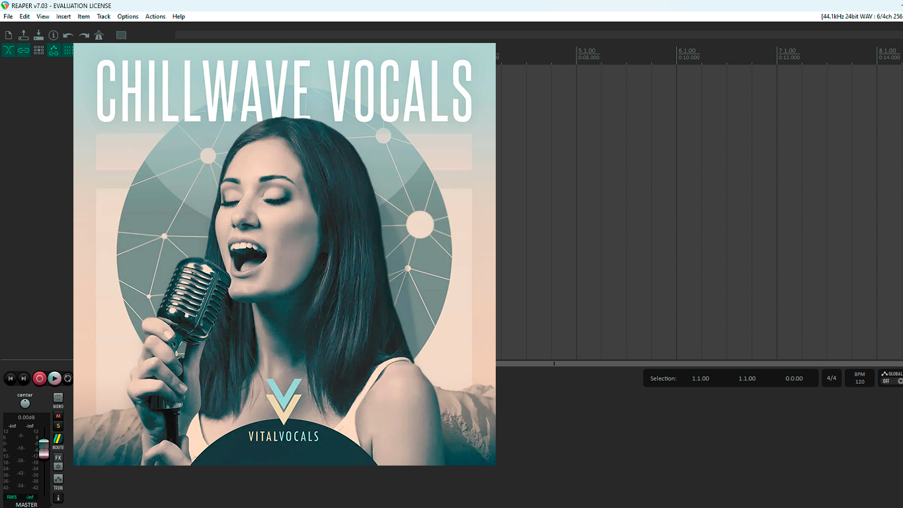
Task: Click the master track info icon
Action: (58, 498)
